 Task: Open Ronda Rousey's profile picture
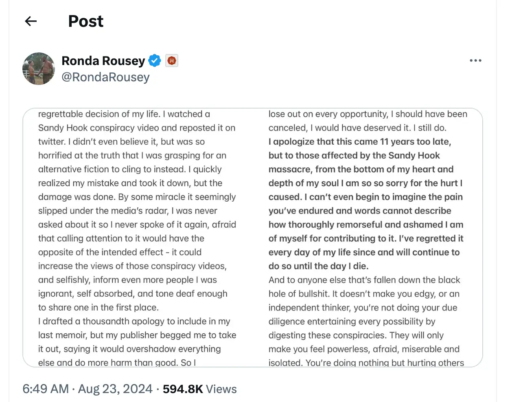39,69
